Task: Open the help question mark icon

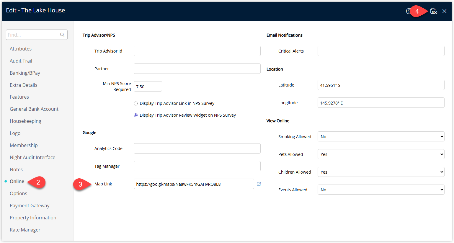Action: coord(409,11)
